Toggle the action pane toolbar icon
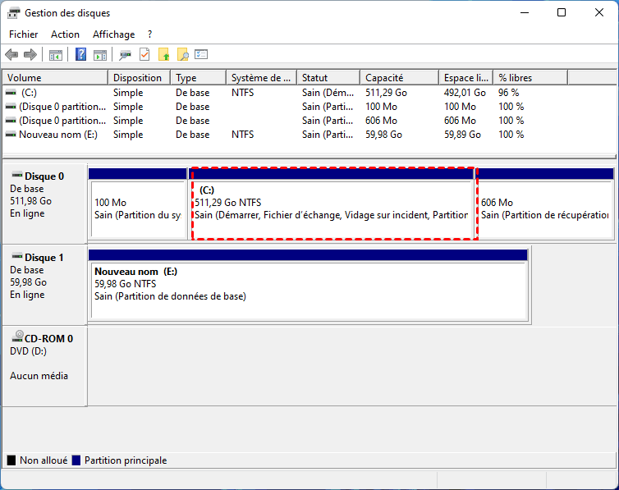This screenshot has height=490, width=619. pyautogui.click(x=99, y=55)
